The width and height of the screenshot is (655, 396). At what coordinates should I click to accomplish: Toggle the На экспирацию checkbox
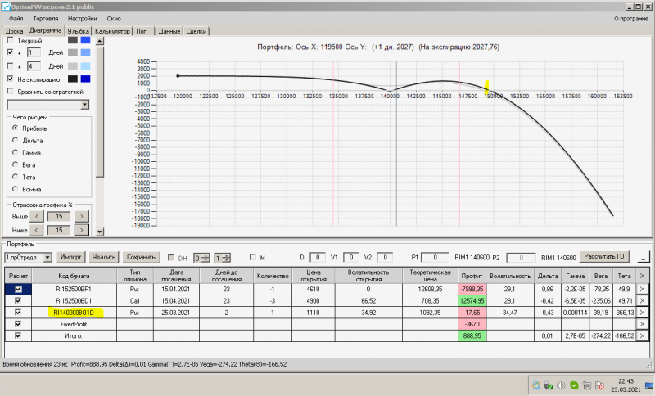pyautogui.click(x=11, y=79)
